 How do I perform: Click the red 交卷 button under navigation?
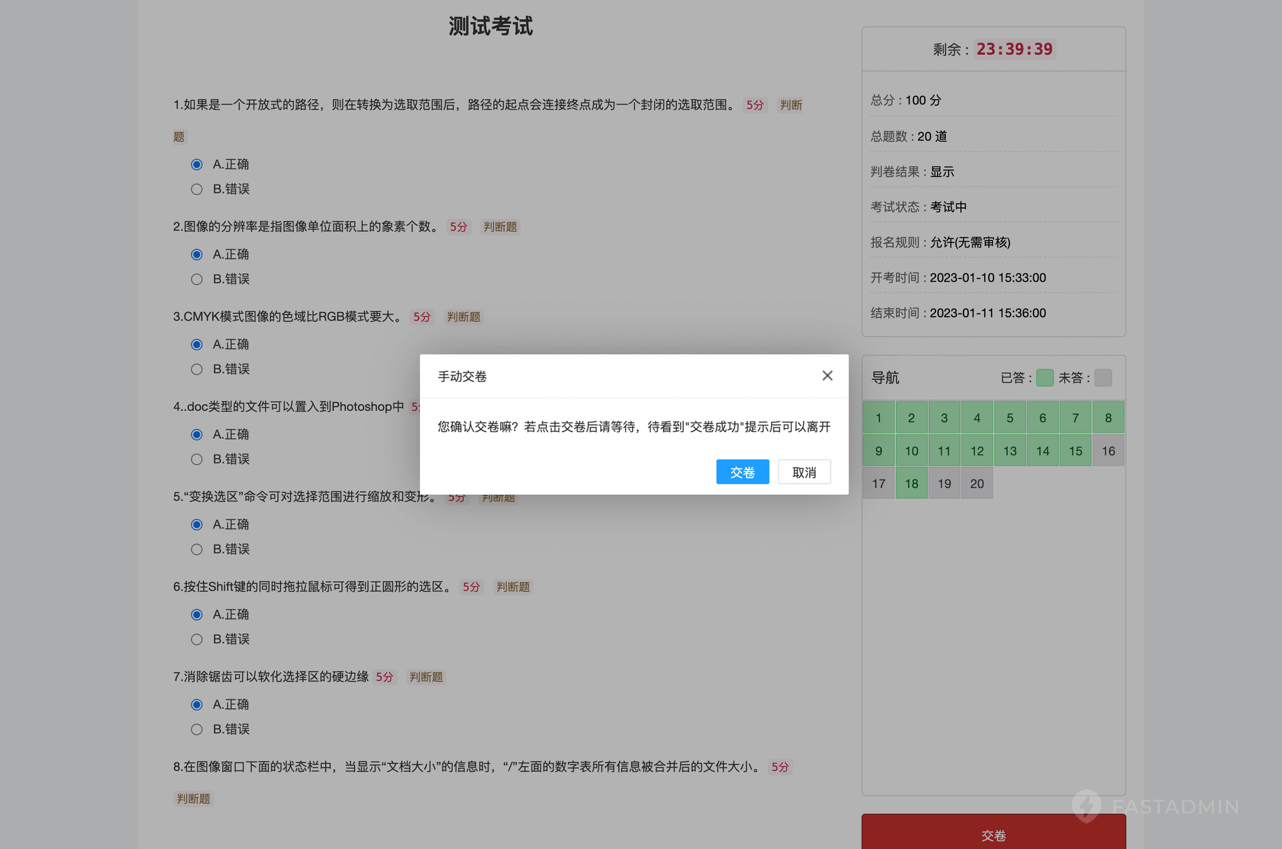(993, 834)
